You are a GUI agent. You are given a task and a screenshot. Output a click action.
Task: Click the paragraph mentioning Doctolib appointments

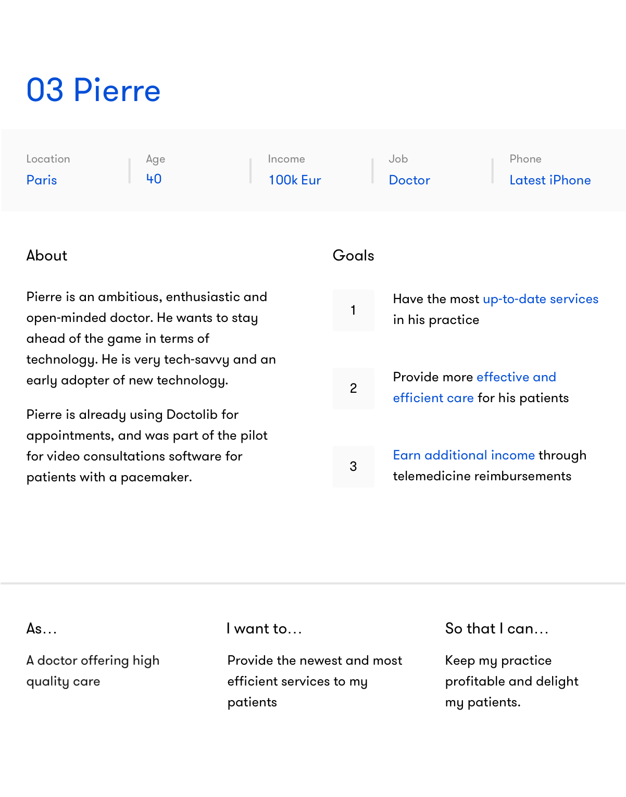(147, 446)
